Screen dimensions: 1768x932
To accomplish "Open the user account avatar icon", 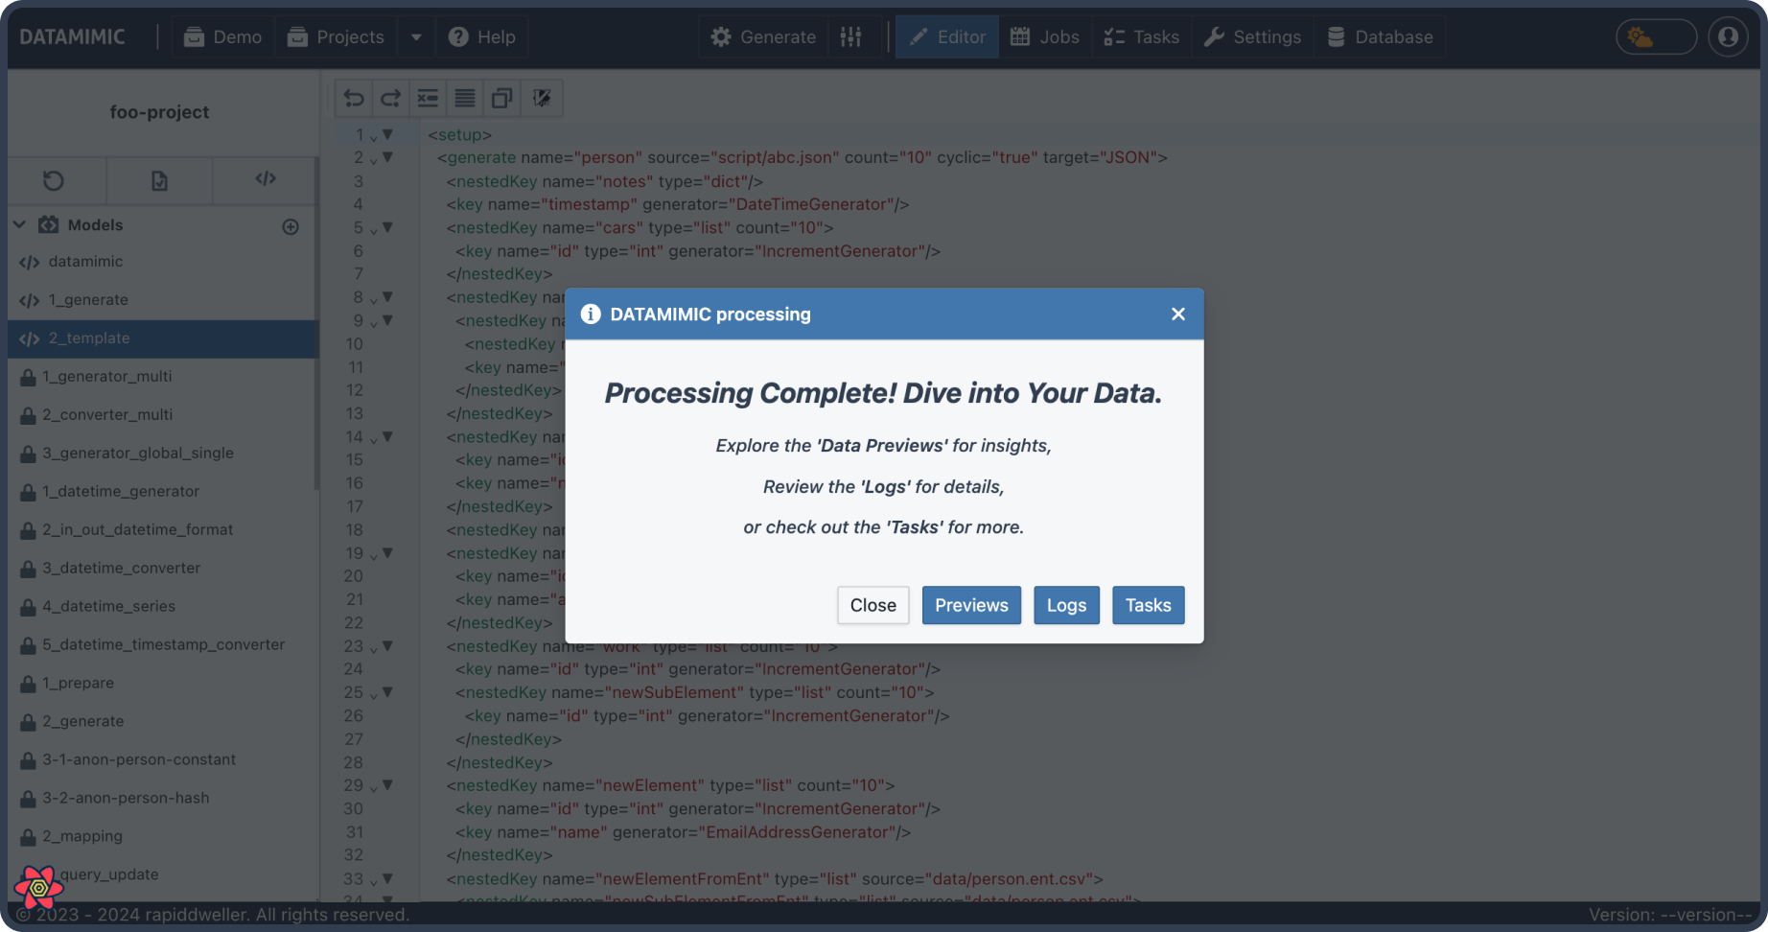I will (x=1728, y=37).
